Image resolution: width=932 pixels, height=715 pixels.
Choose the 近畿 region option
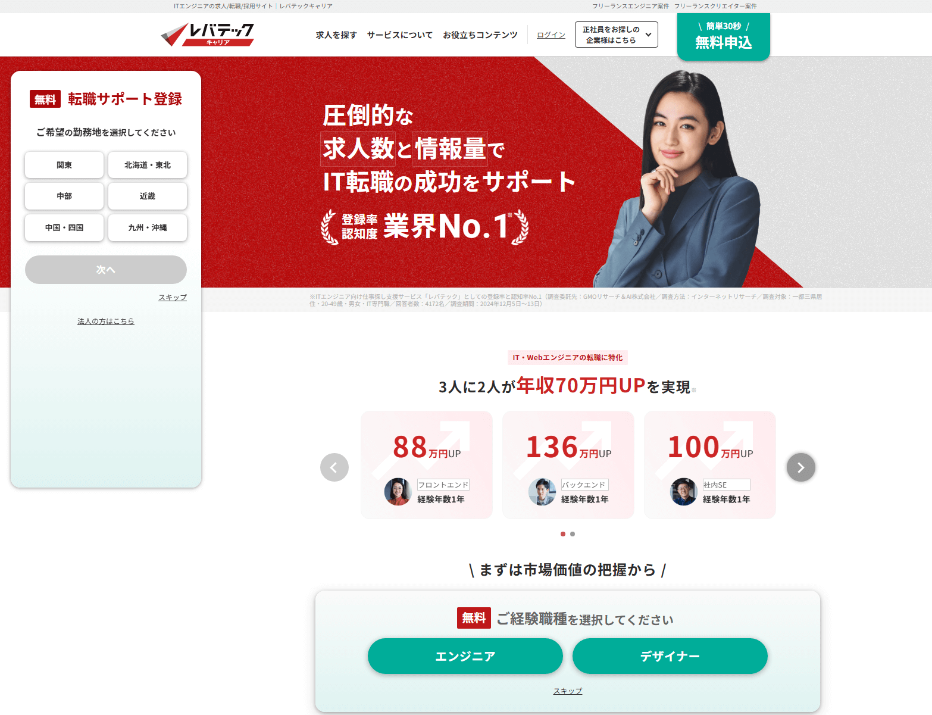point(148,196)
